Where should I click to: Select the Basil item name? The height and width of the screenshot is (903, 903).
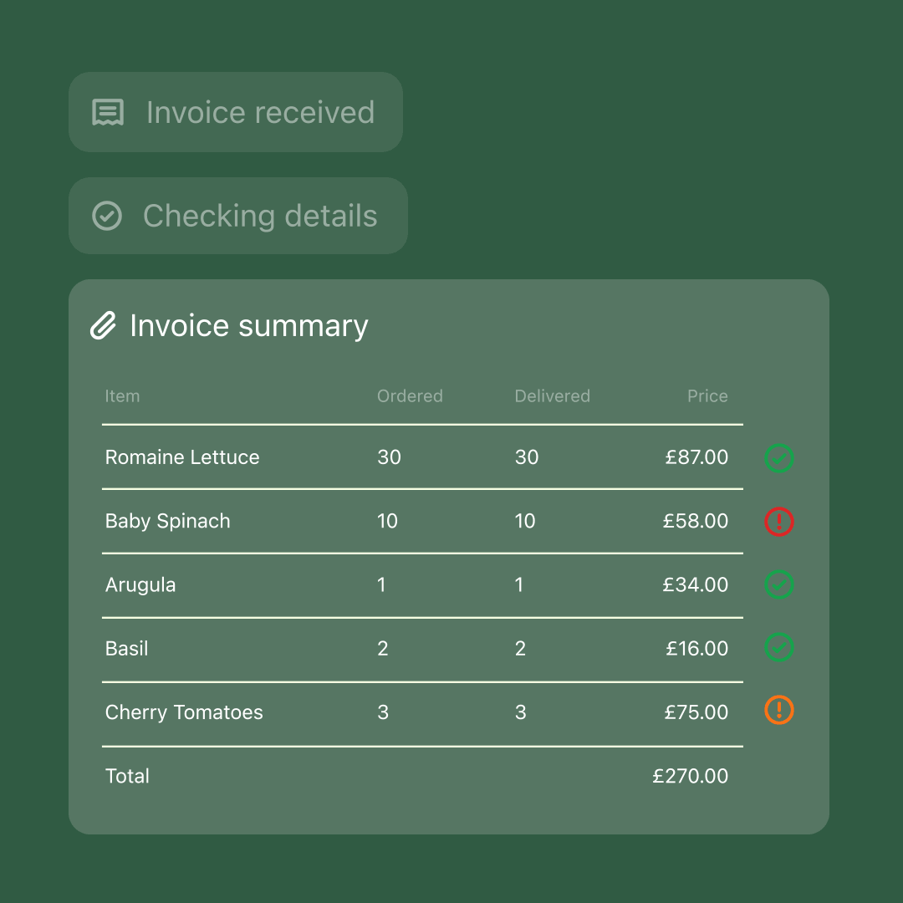(x=127, y=649)
